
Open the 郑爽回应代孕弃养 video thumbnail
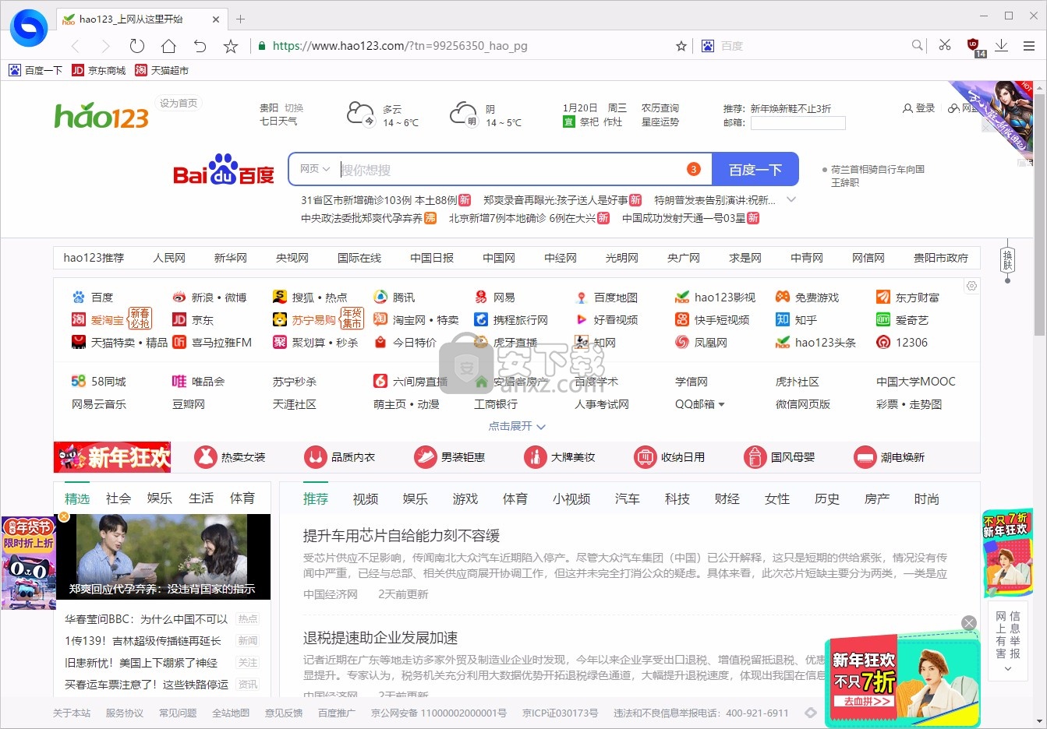tap(163, 557)
